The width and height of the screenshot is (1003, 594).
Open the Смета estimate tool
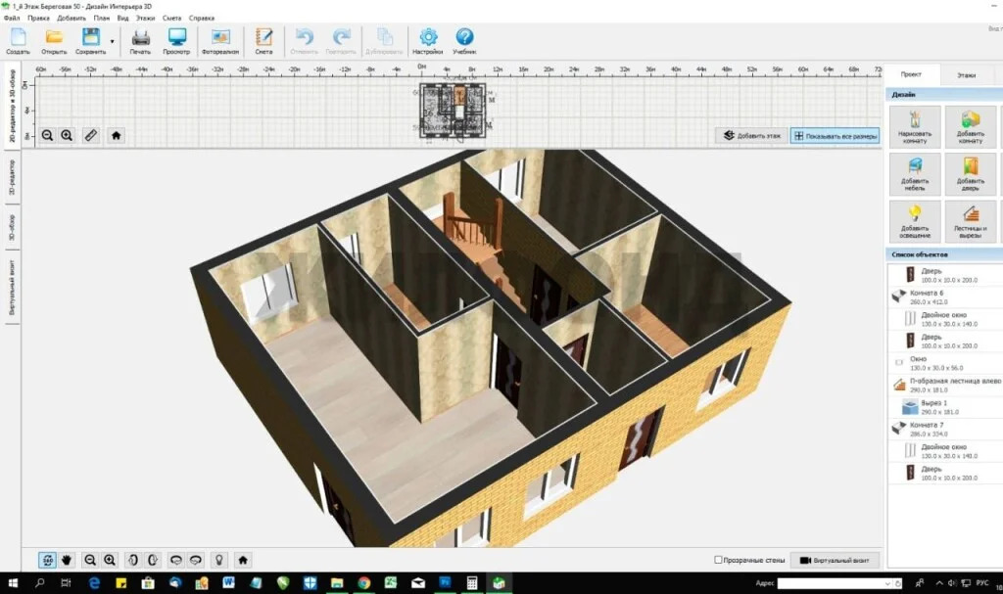(263, 40)
